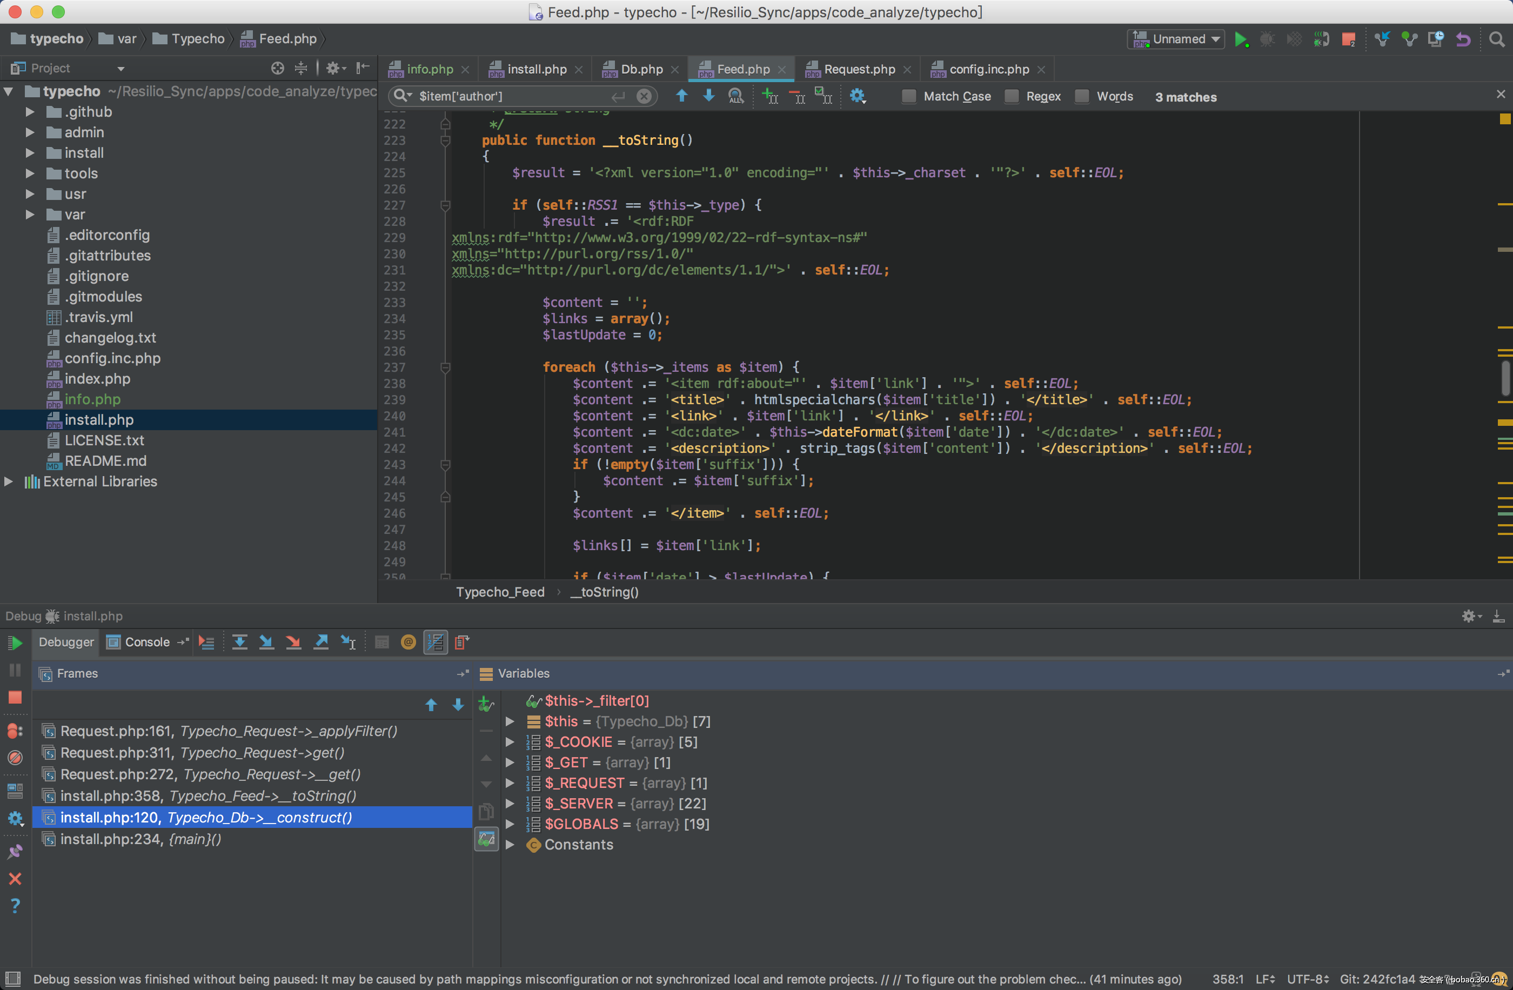Screen dimensions: 1513x990
Task: Click the Step Into debugger icon
Action: tap(266, 642)
